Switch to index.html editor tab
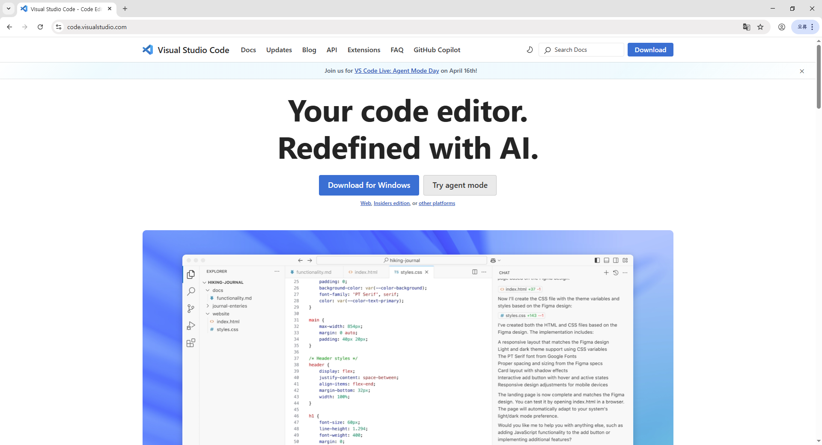Image resolution: width=822 pixels, height=445 pixels. pyautogui.click(x=366, y=272)
